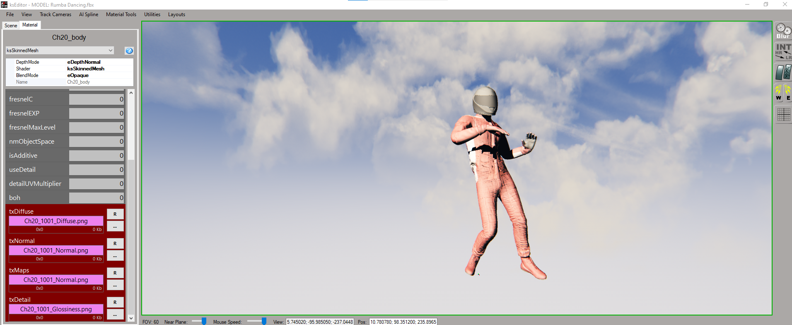Image resolution: width=792 pixels, height=325 pixels.
Task: Click the blue help icon beside shader dropdown
Action: 129,51
